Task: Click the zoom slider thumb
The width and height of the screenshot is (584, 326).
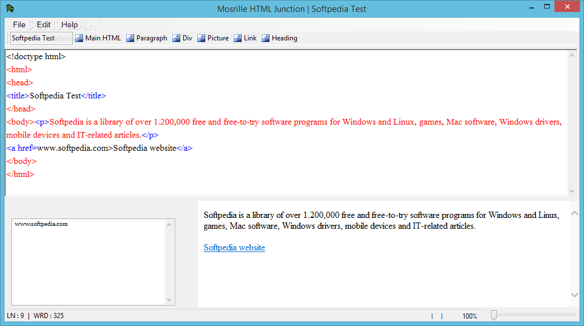Action: point(494,315)
